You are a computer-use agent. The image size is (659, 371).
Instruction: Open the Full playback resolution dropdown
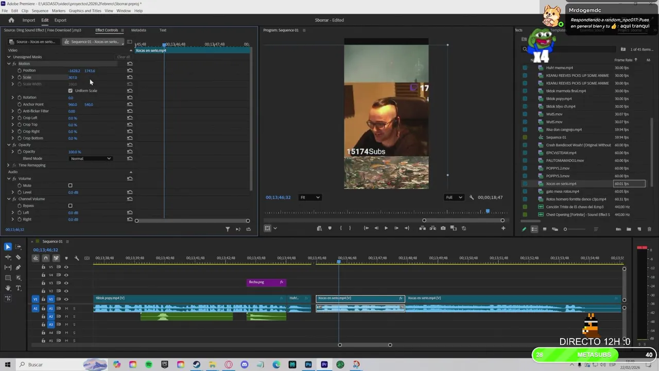click(454, 197)
